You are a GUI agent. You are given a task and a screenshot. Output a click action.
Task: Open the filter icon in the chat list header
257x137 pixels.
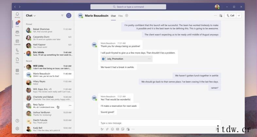pyautogui.click(x=62, y=15)
